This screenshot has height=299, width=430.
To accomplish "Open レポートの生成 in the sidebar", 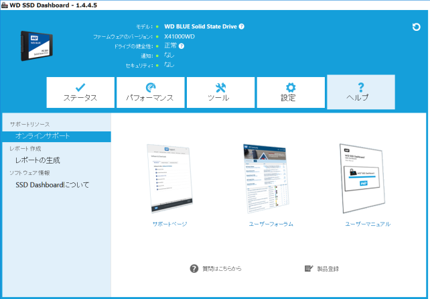I will [x=38, y=160].
